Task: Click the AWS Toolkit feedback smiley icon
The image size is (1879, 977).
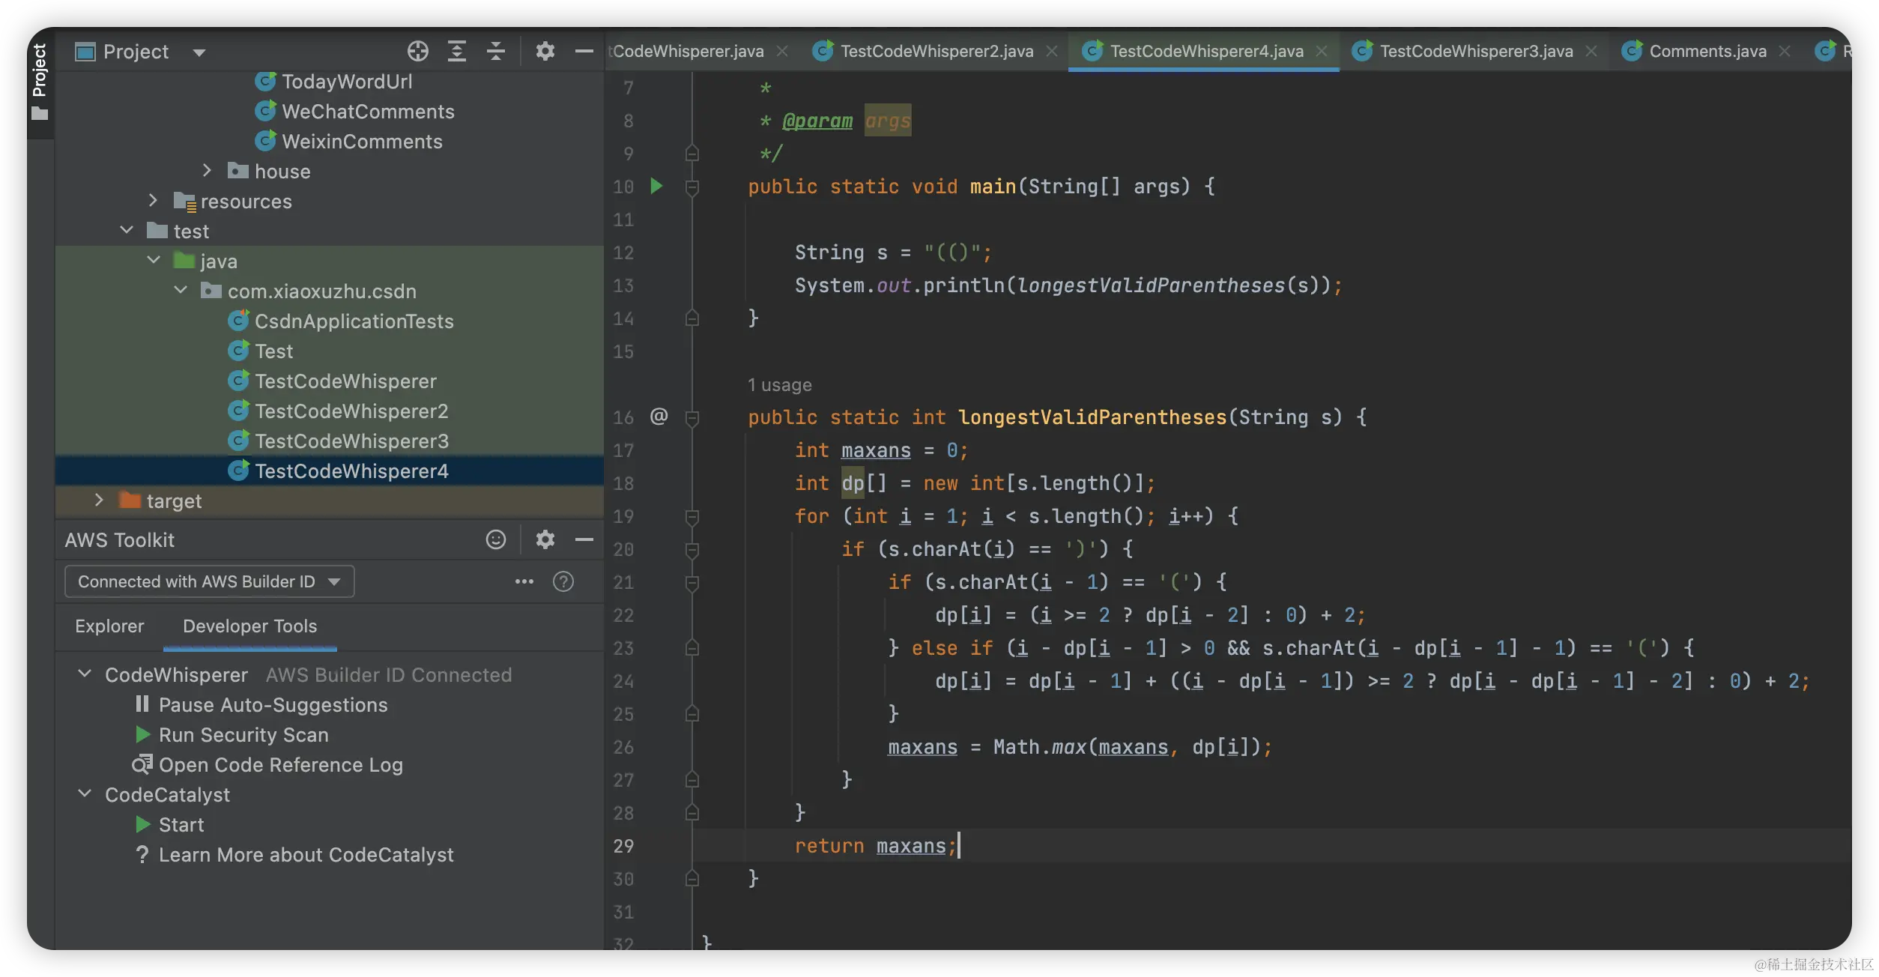Action: [x=495, y=539]
